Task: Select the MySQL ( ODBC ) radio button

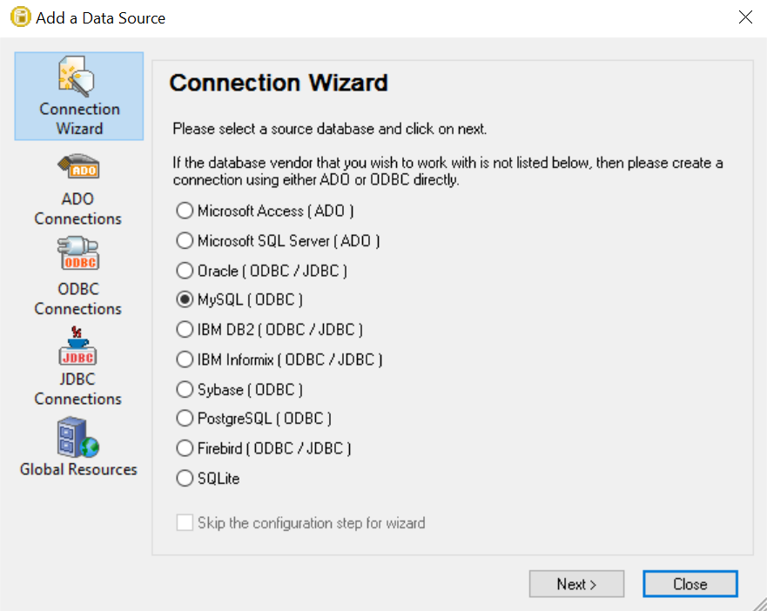Action: coord(185,299)
